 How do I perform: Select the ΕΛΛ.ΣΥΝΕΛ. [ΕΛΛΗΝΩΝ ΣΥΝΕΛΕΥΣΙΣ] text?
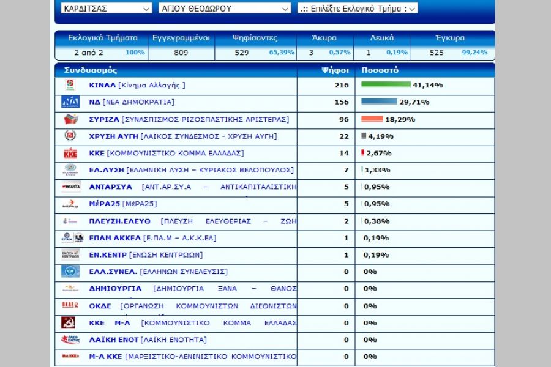[158, 272]
